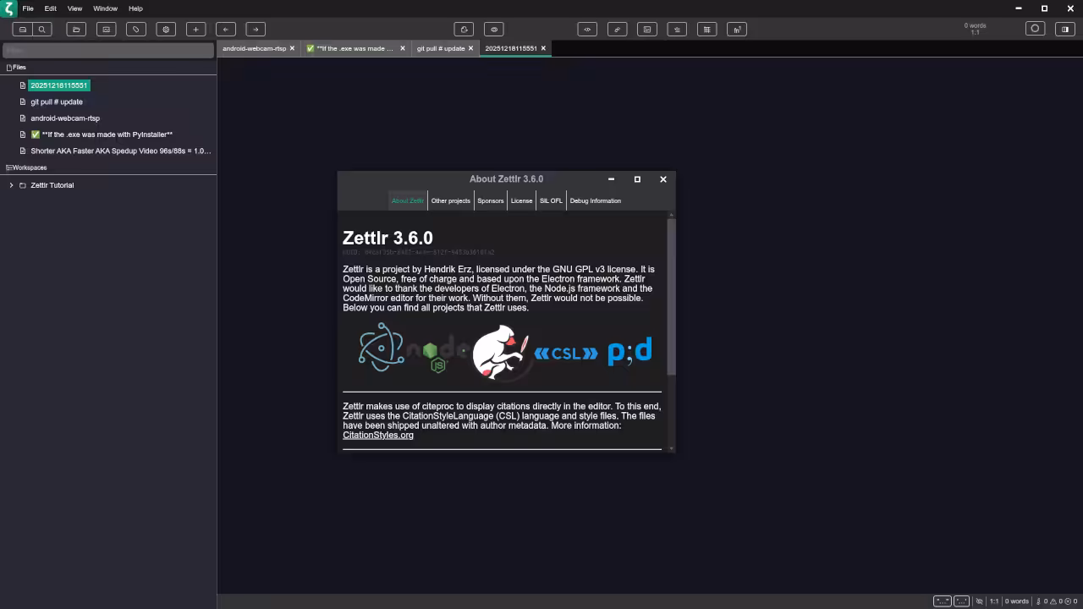Collapse the Files section header
This screenshot has width=1083, height=609.
(17, 67)
